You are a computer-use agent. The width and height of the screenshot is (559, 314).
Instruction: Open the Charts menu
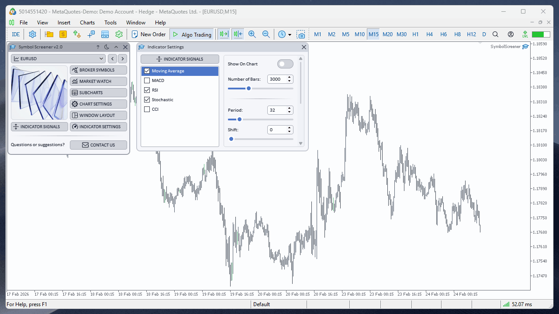click(87, 22)
